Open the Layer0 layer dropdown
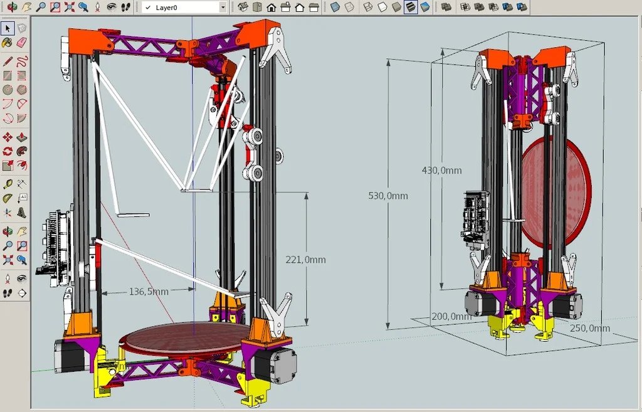This screenshot has height=412, width=642. click(x=184, y=8)
